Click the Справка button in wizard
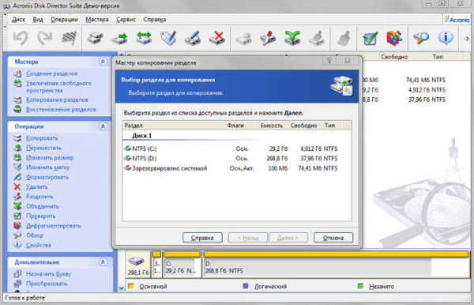Screen dimensions: 474x305 [202, 238]
